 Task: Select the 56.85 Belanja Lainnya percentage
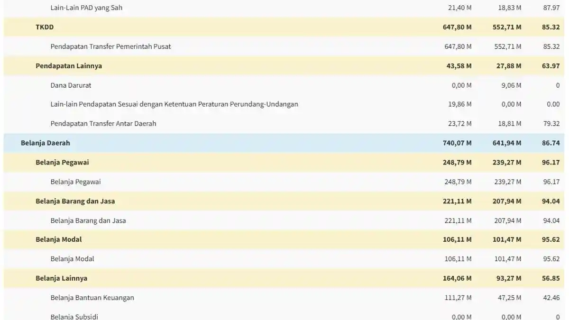tap(551, 278)
